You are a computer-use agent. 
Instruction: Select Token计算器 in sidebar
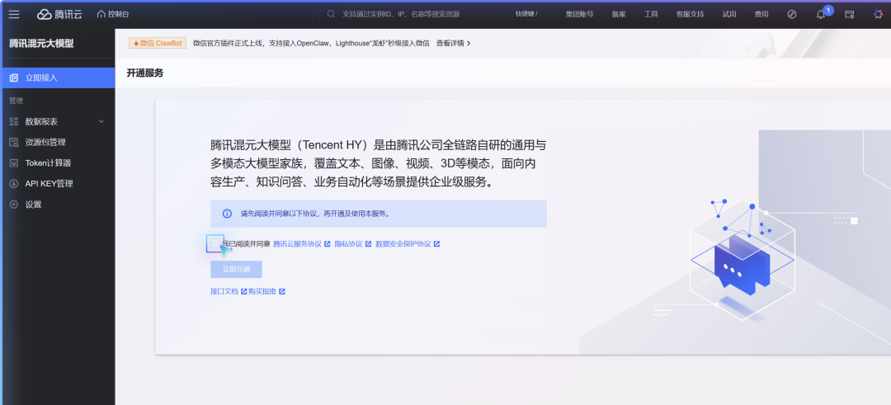pyautogui.click(x=48, y=162)
